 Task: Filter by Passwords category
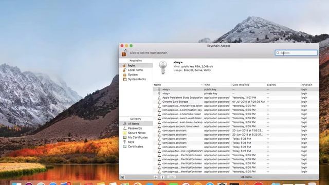136,128
